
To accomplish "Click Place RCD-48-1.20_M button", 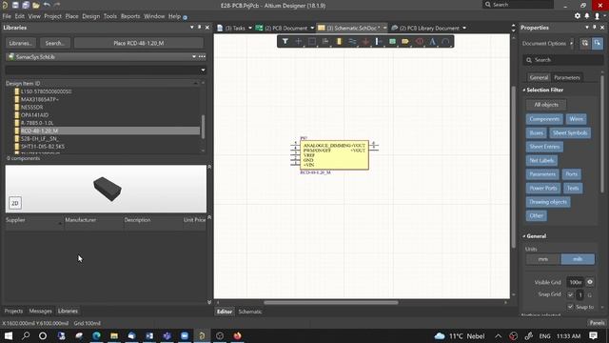I will tap(139, 43).
